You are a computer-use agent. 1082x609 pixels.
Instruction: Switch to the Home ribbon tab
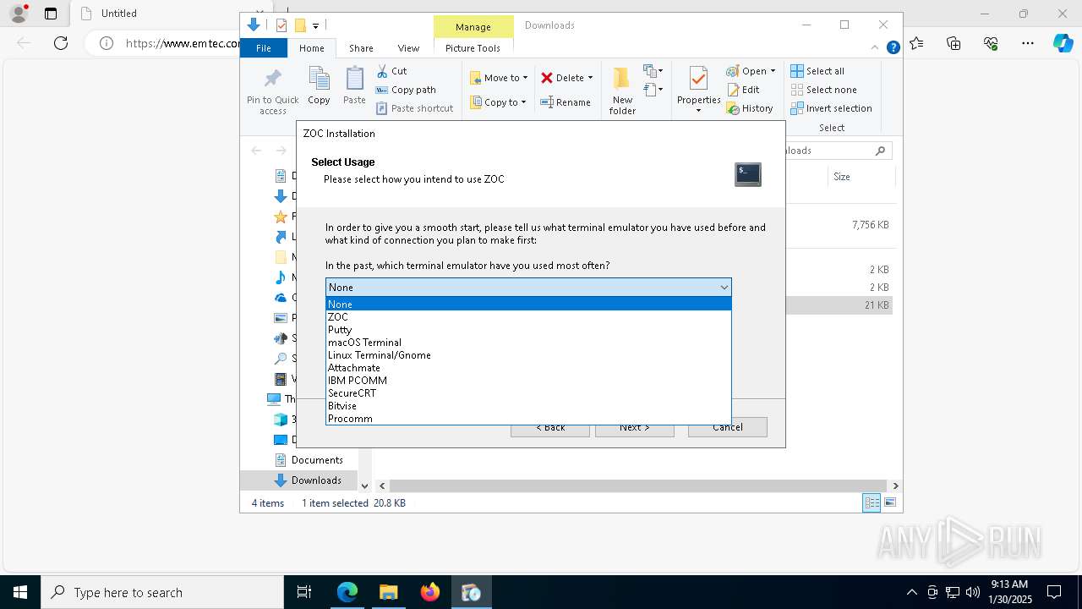311,48
